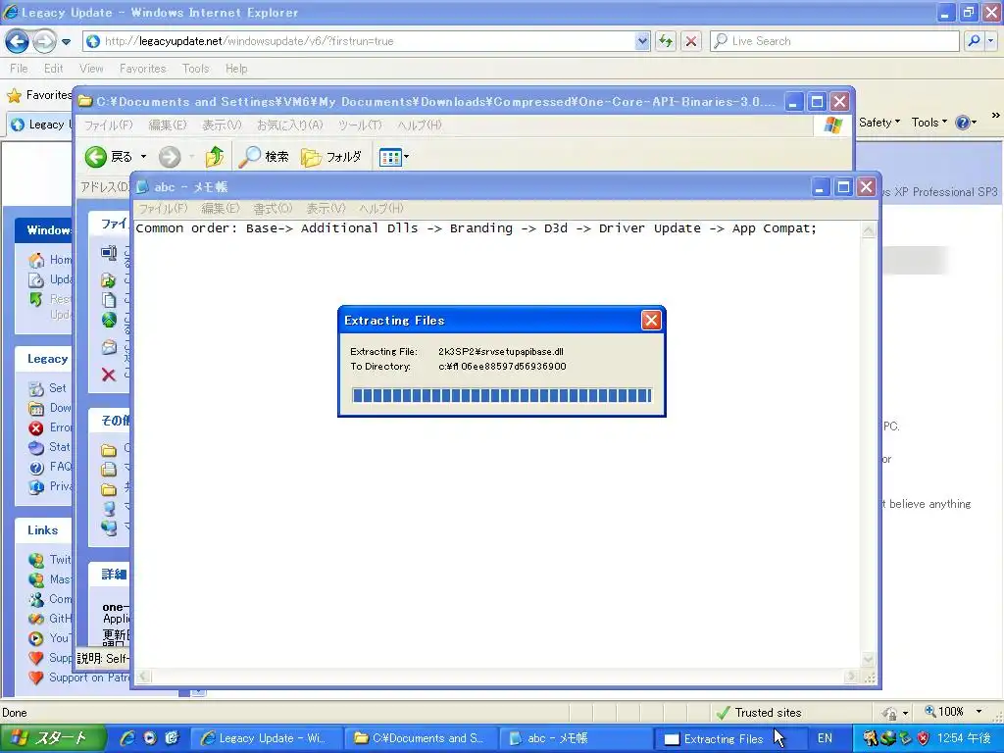Open Explorer views dropdown button
Image resolution: width=1004 pixels, height=753 pixels.
394,157
